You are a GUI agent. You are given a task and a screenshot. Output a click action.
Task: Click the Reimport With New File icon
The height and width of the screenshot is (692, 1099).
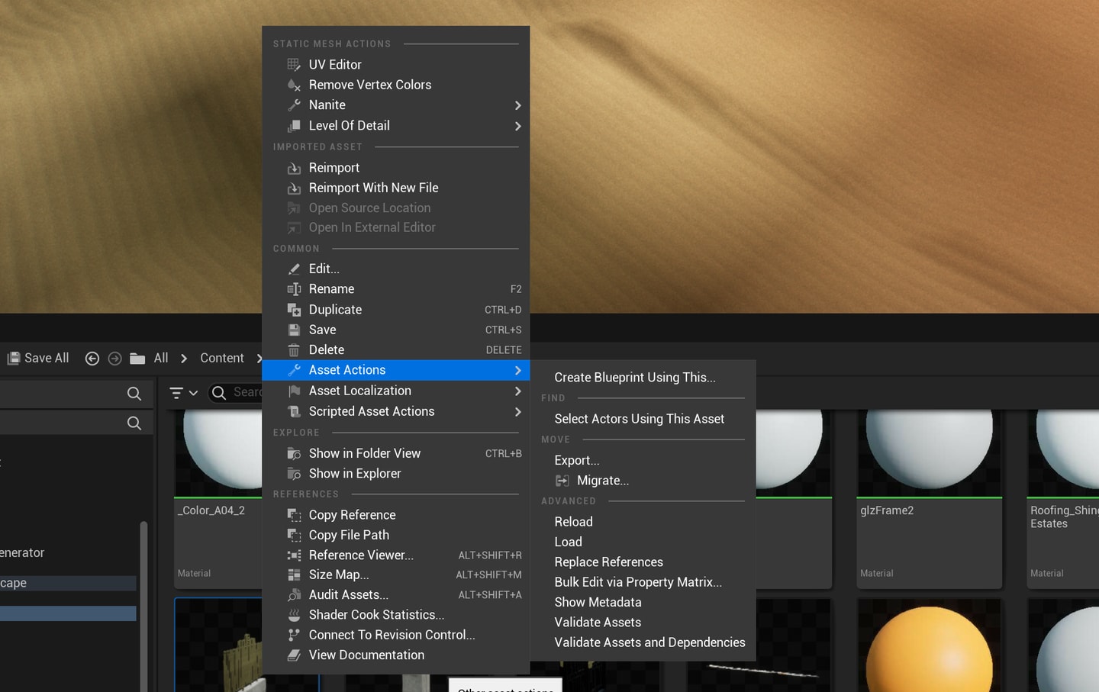pyautogui.click(x=294, y=188)
